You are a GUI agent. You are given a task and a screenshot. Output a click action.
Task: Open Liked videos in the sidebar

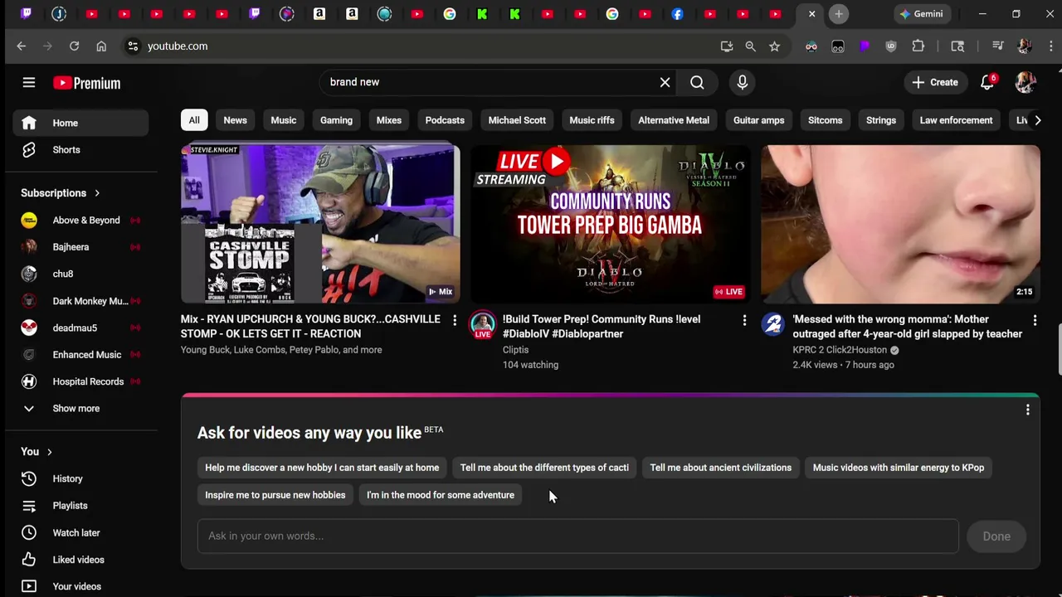click(80, 560)
